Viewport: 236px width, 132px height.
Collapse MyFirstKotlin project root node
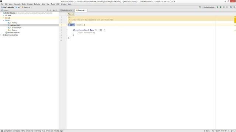1,13
